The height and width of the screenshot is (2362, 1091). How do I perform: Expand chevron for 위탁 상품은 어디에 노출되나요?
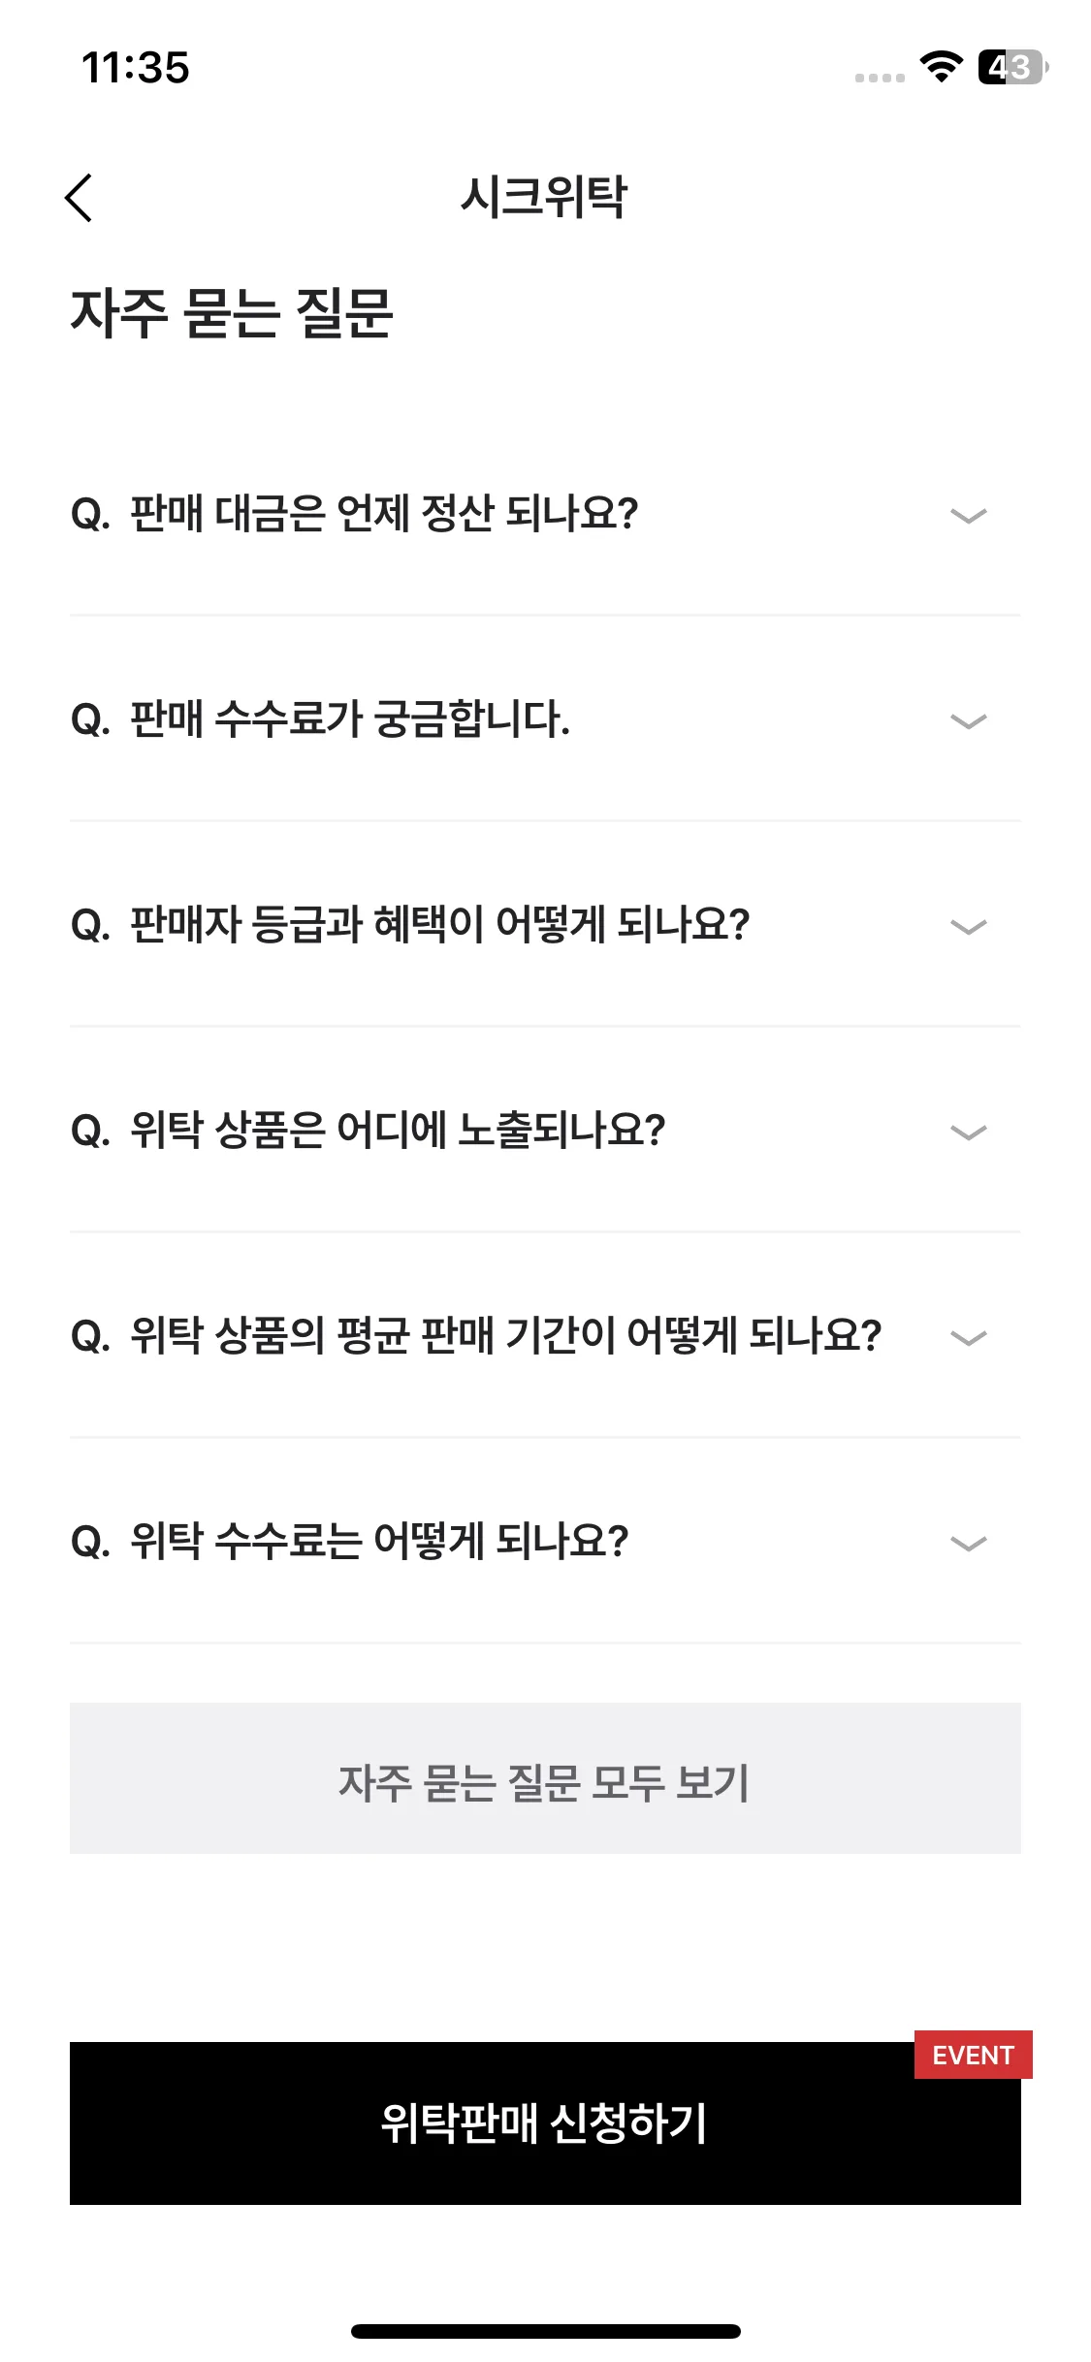click(968, 1133)
